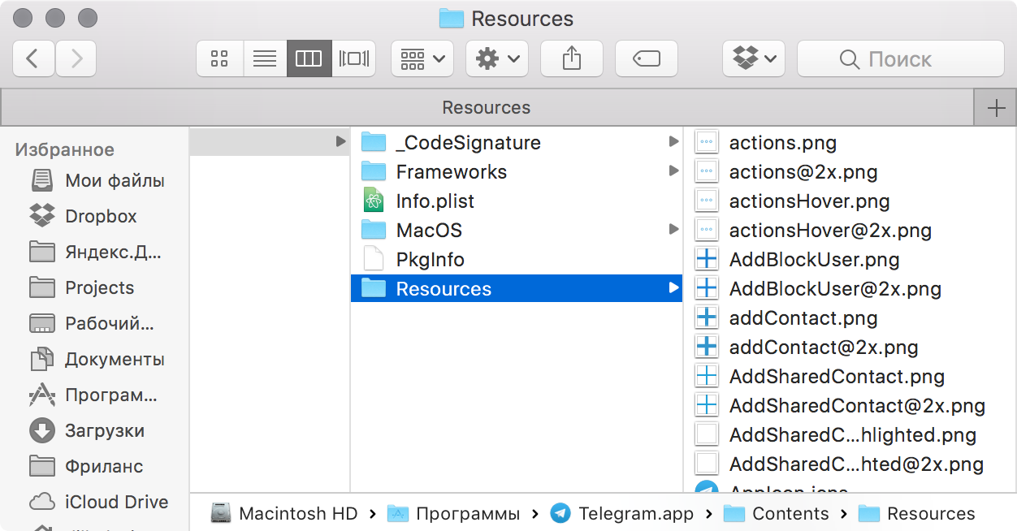Click the share icon in toolbar
1017x531 pixels.
coord(572,58)
